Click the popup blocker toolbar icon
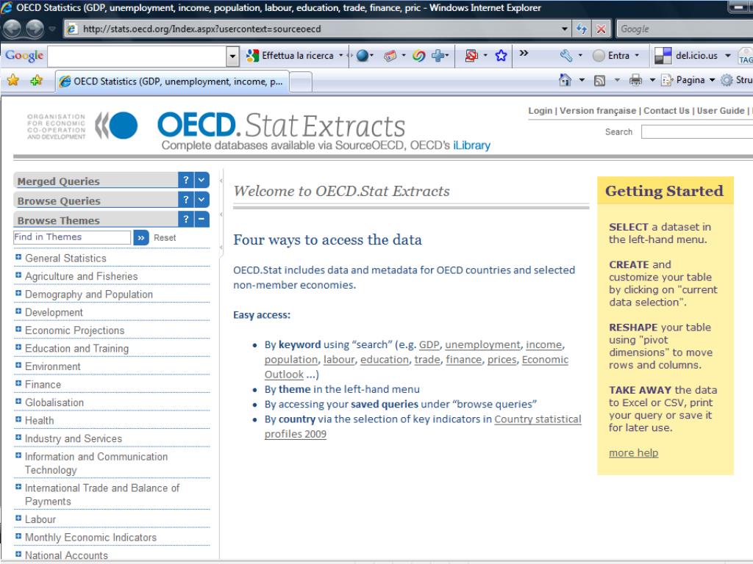This screenshot has width=753, height=564. click(x=471, y=56)
